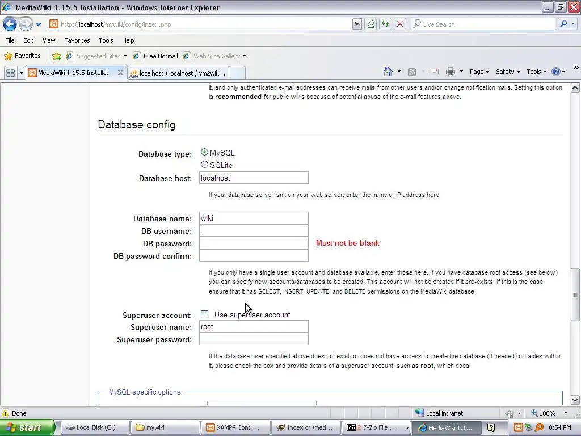Screen dimensions: 581x436
Task: Check the Use superuser account box
Action: click(x=204, y=313)
